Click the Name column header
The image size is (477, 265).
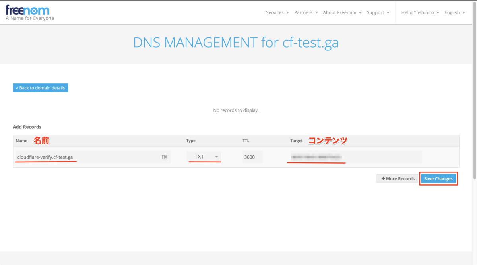(x=21, y=141)
